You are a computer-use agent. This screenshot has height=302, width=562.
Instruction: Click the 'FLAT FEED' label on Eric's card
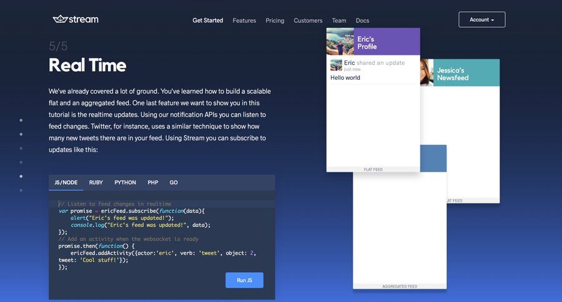[x=373, y=170]
